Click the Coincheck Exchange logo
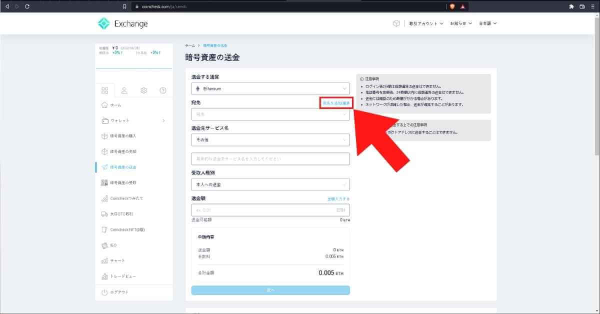The height and width of the screenshot is (314, 600). [x=122, y=23]
